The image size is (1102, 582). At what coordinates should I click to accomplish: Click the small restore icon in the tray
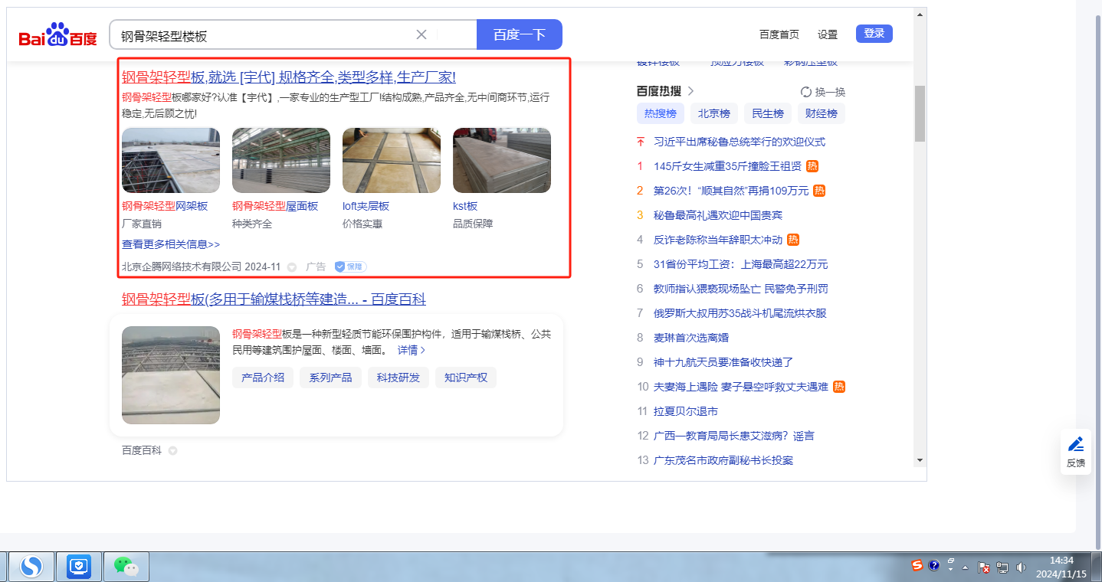pos(951,561)
